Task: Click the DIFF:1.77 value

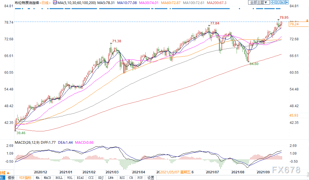Action: pyautogui.click(x=48, y=143)
